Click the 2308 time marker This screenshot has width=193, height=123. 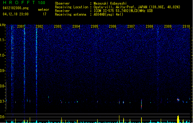click(149, 26)
